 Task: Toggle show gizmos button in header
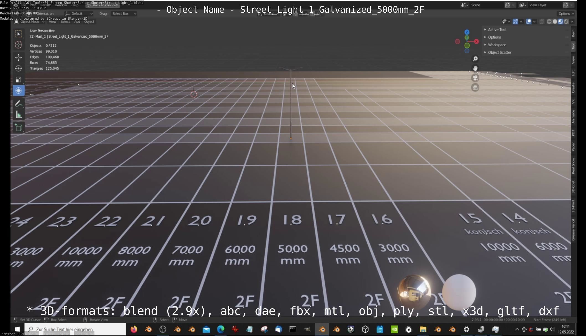pyautogui.click(x=515, y=22)
